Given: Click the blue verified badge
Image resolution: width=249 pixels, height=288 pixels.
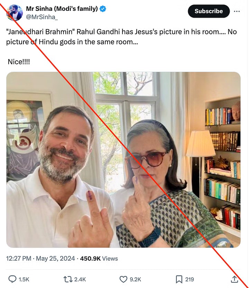Looking at the screenshot, I should (x=103, y=9).
